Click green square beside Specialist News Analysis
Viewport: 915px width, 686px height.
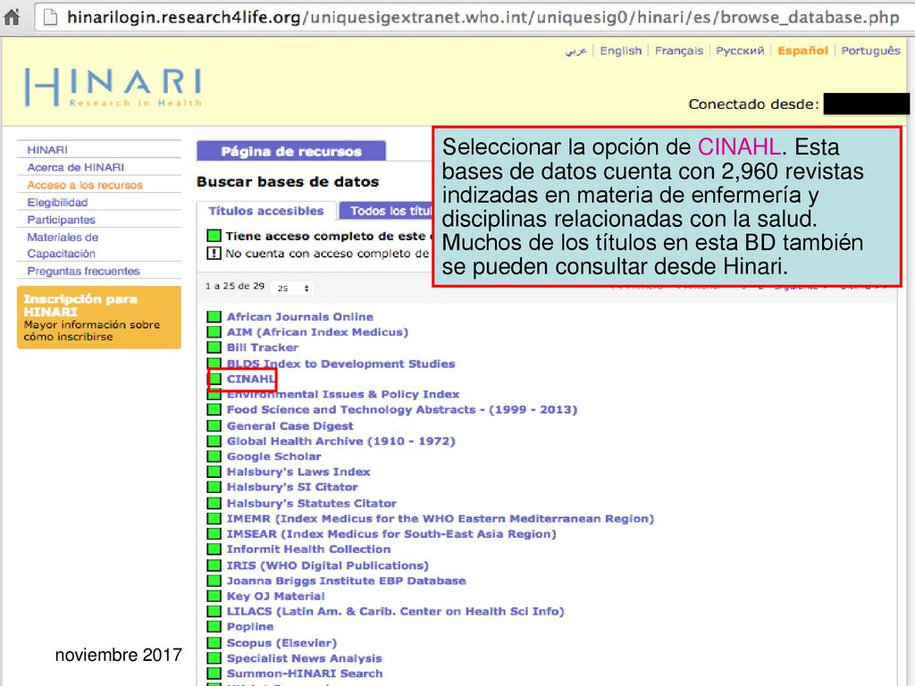[x=214, y=658]
